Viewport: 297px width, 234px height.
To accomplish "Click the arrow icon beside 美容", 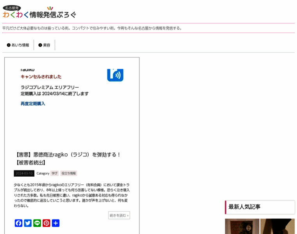I will coord(40,45).
